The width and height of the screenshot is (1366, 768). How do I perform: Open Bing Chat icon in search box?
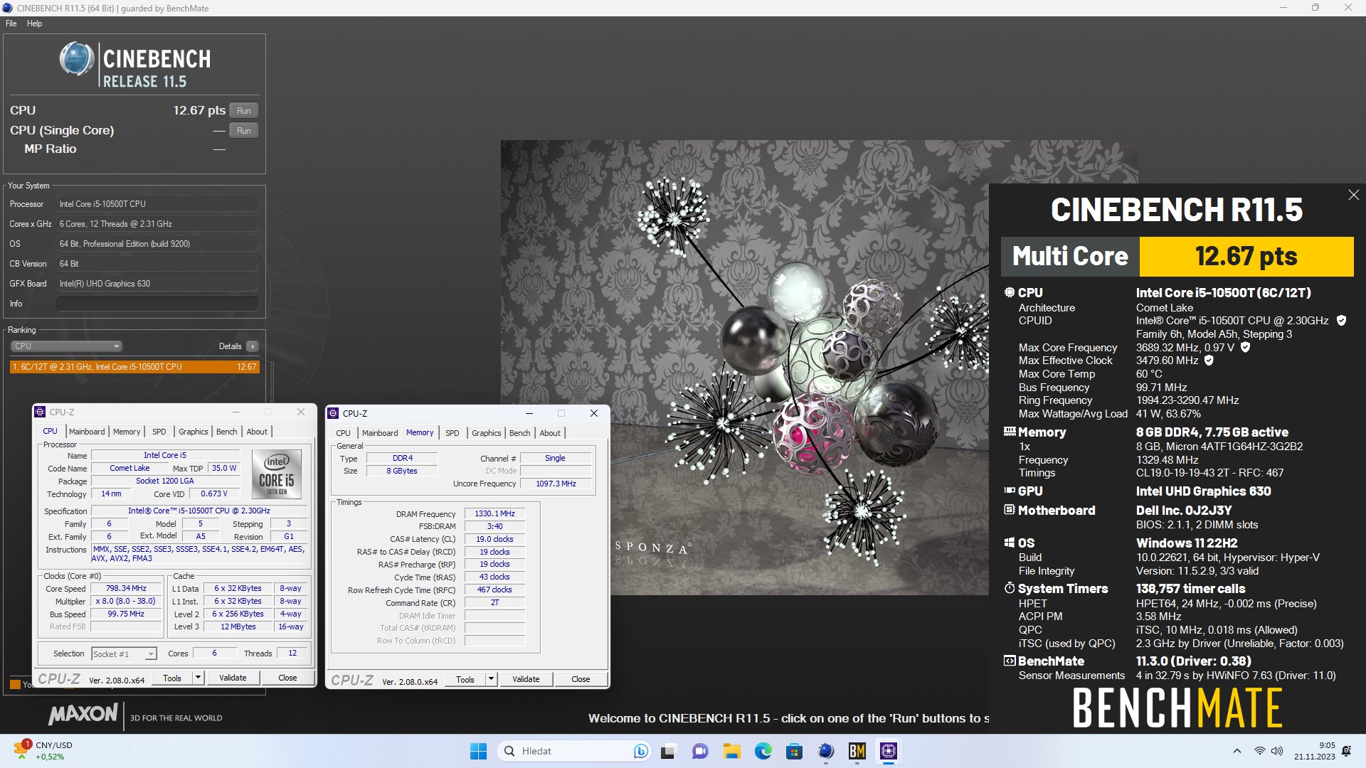tap(640, 751)
